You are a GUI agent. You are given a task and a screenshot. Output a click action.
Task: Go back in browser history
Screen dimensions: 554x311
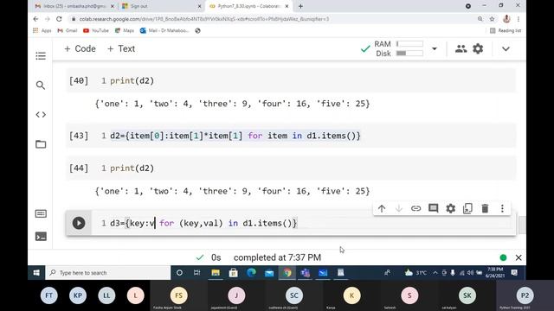[x=35, y=19]
